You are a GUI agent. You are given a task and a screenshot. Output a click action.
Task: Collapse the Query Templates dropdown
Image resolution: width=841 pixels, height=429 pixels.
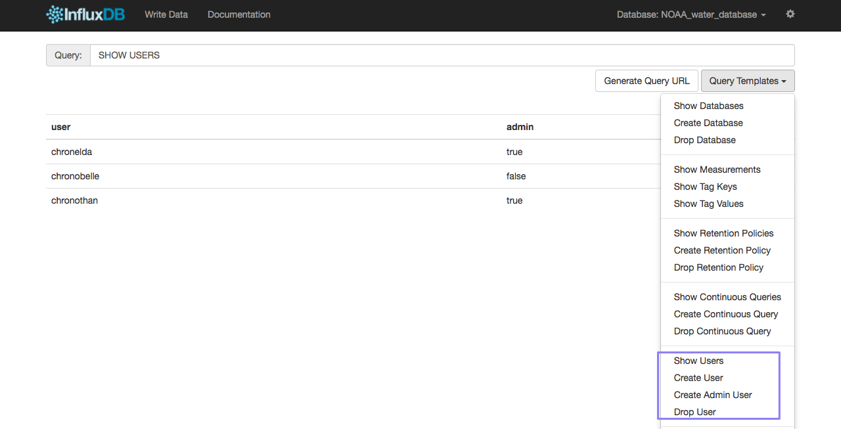748,81
